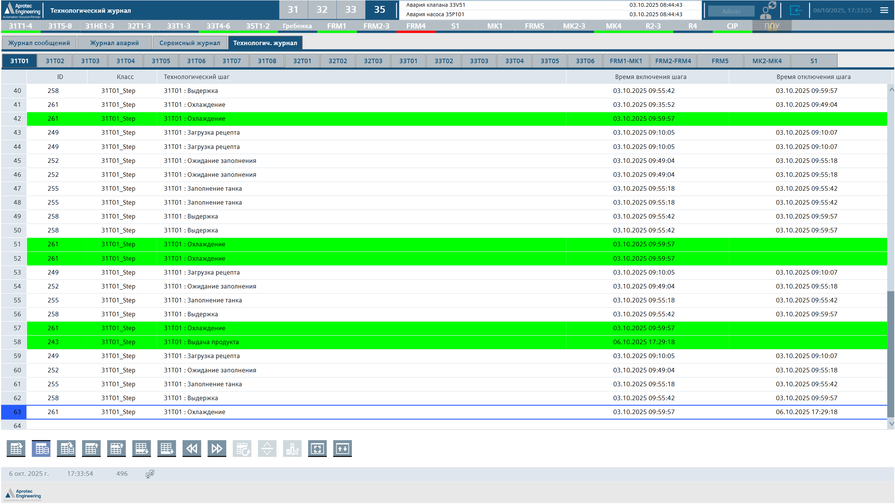This screenshot has height=504, width=895.
Task: Open the hamburger menu at top right
Action: tap(884, 10)
